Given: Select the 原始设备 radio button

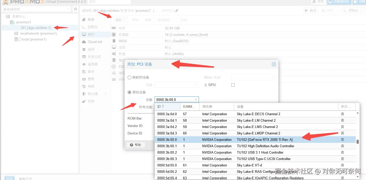Looking at the screenshot, I should click(x=130, y=92).
